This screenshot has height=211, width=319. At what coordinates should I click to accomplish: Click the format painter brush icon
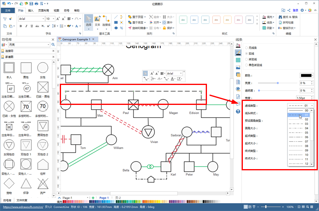(10, 19)
